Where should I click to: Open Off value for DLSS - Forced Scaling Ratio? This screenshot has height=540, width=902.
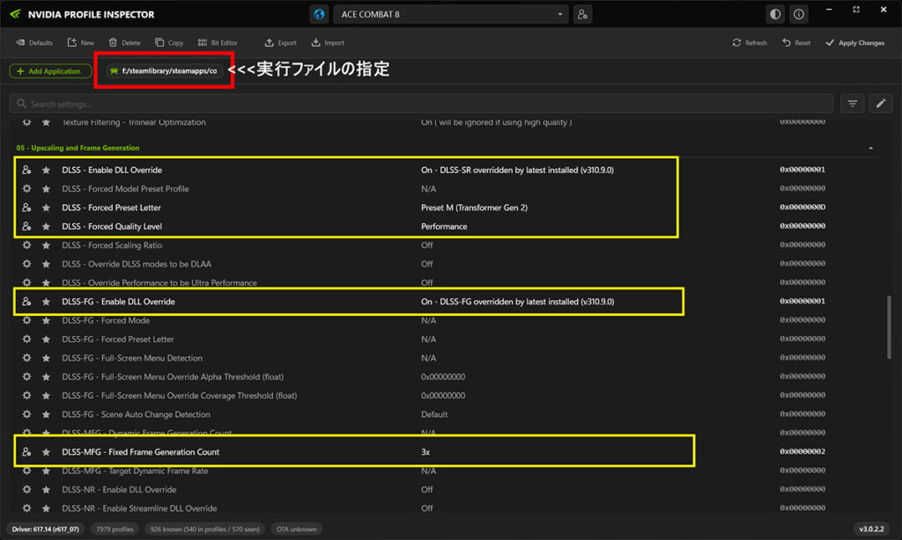[427, 245]
